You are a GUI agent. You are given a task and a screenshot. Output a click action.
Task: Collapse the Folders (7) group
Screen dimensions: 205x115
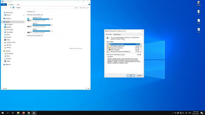(x=26, y=11)
